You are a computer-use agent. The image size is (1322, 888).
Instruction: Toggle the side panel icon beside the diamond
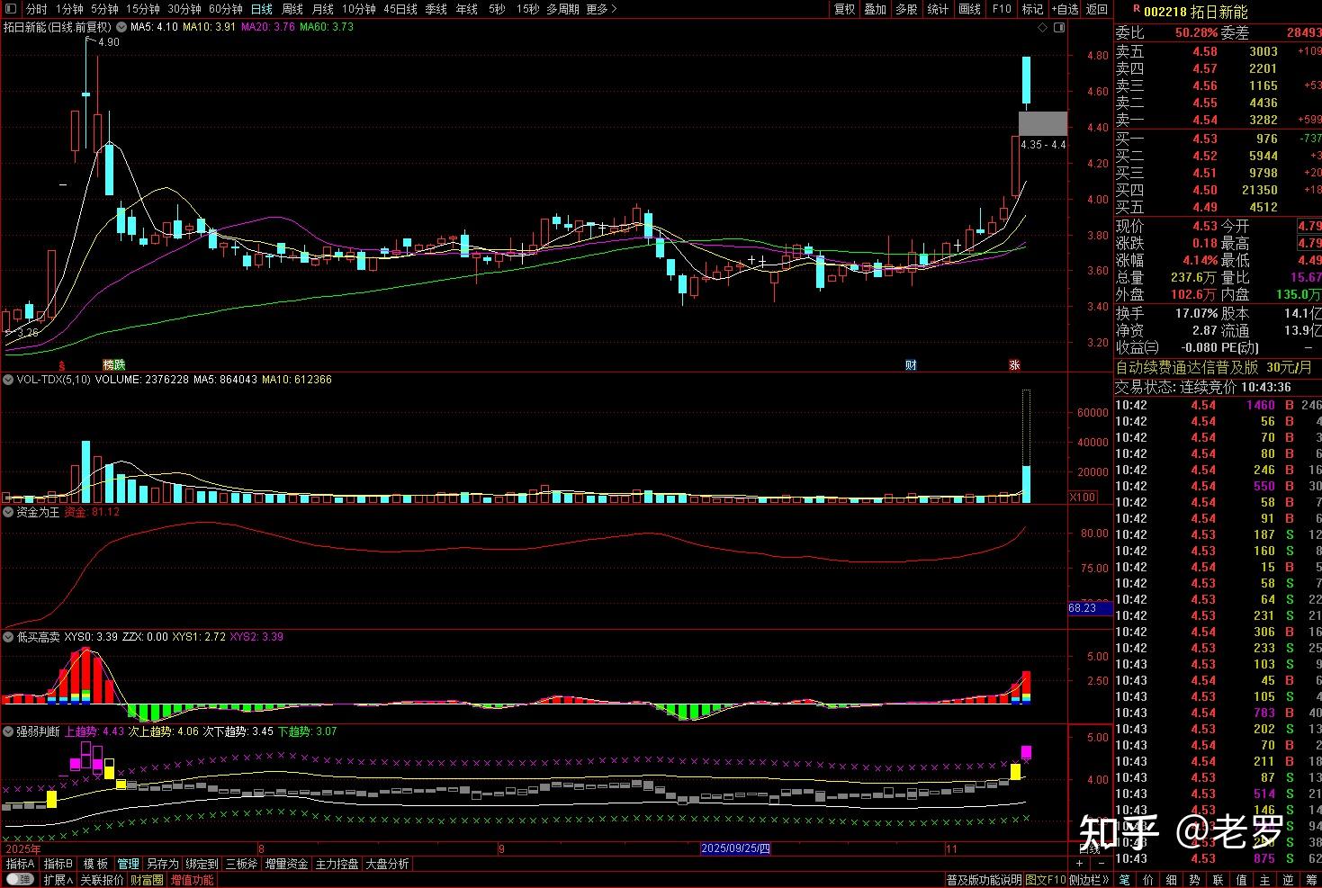point(1057,28)
